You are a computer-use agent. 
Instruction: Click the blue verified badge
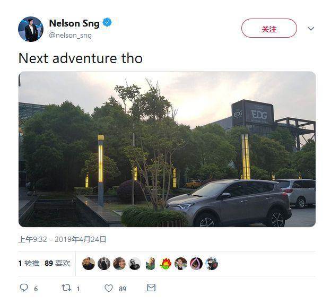(x=107, y=22)
